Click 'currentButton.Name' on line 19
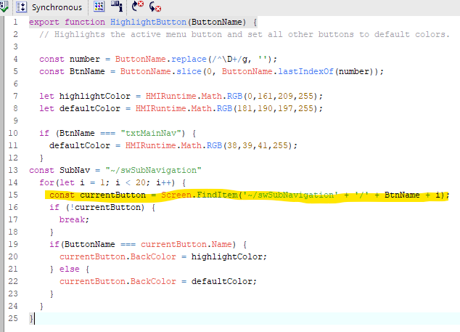Viewport: 460px width, 332px height. (x=186, y=244)
